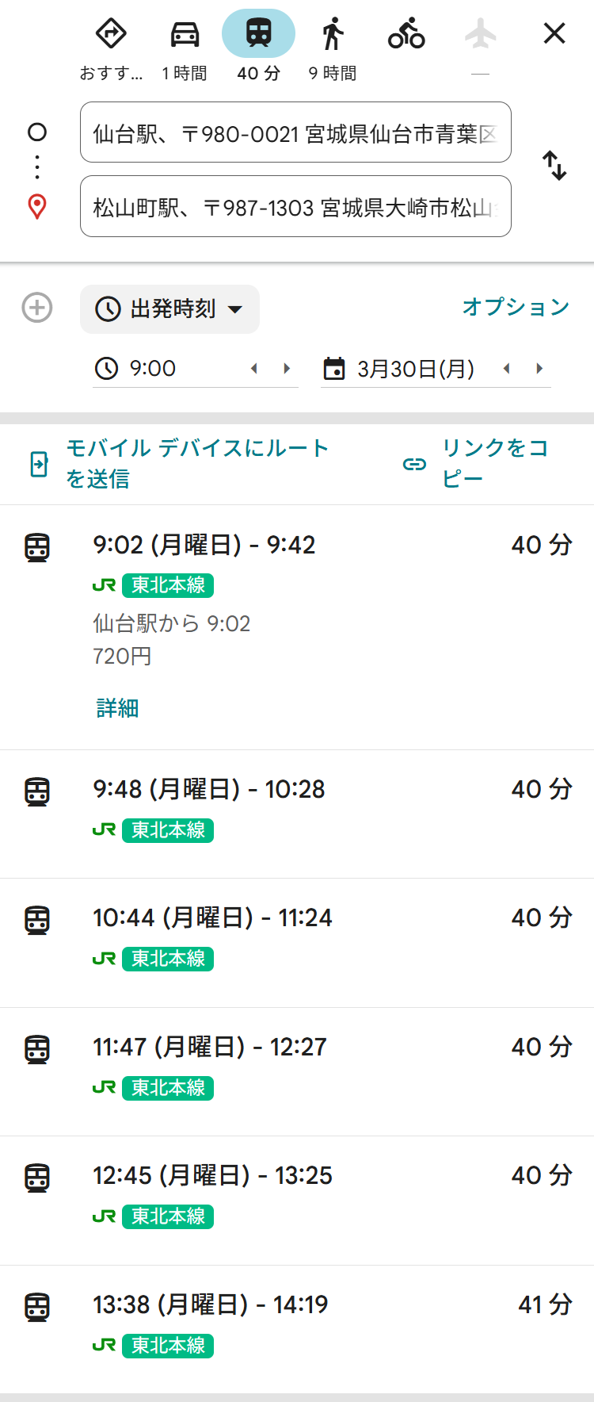Swap origin and destination with reverse arrows
This screenshot has width=594, height=1402.
point(554,166)
